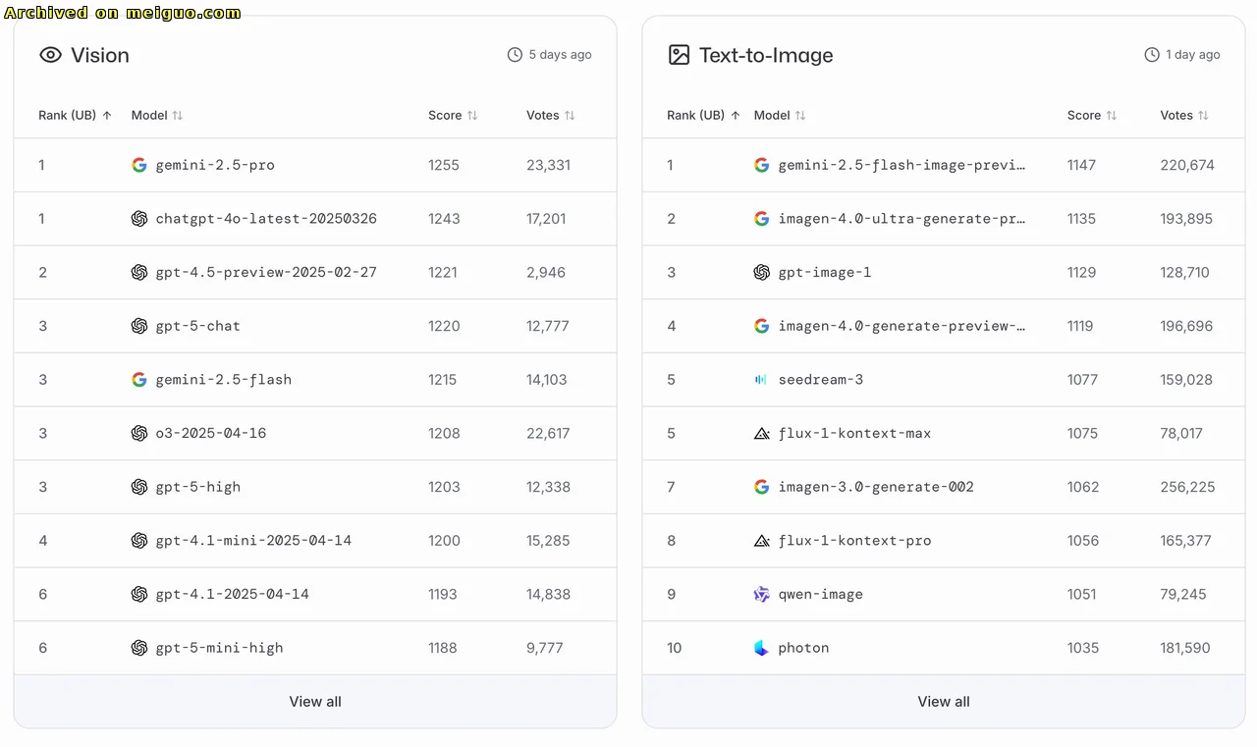Click the votes value 78,017
This screenshot has width=1257, height=747.
coord(1181,433)
